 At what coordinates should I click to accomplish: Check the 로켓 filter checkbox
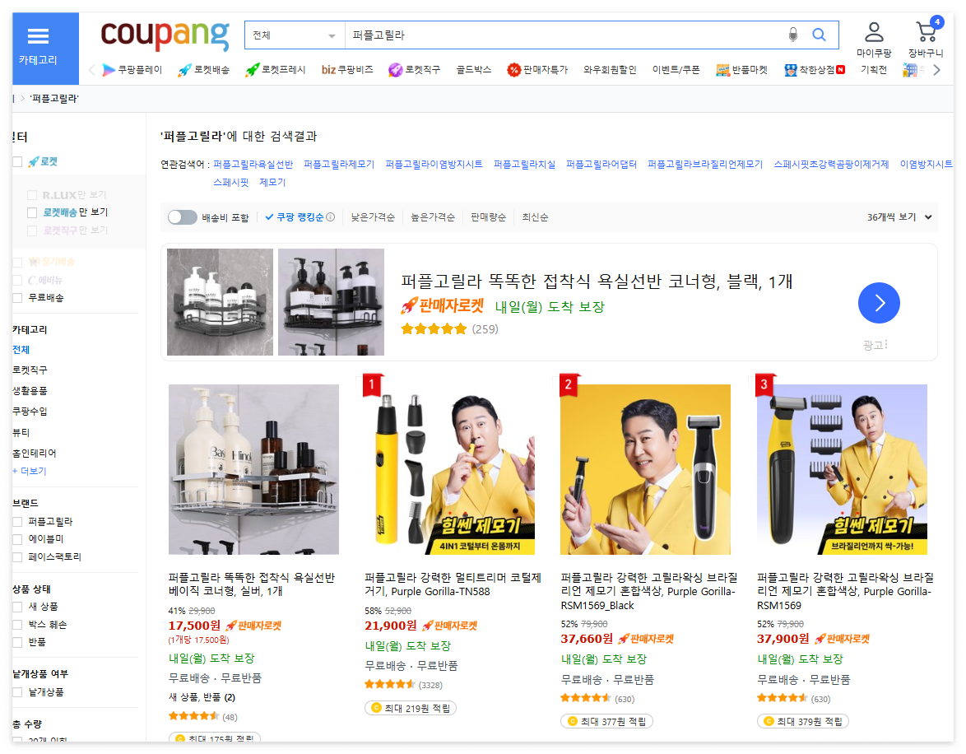click(x=17, y=161)
